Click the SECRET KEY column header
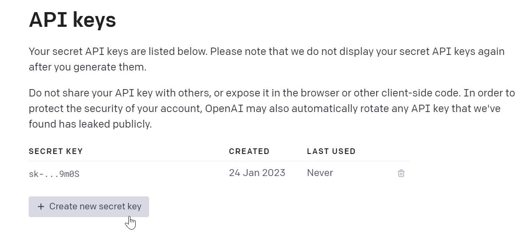 [x=55, y=151]
